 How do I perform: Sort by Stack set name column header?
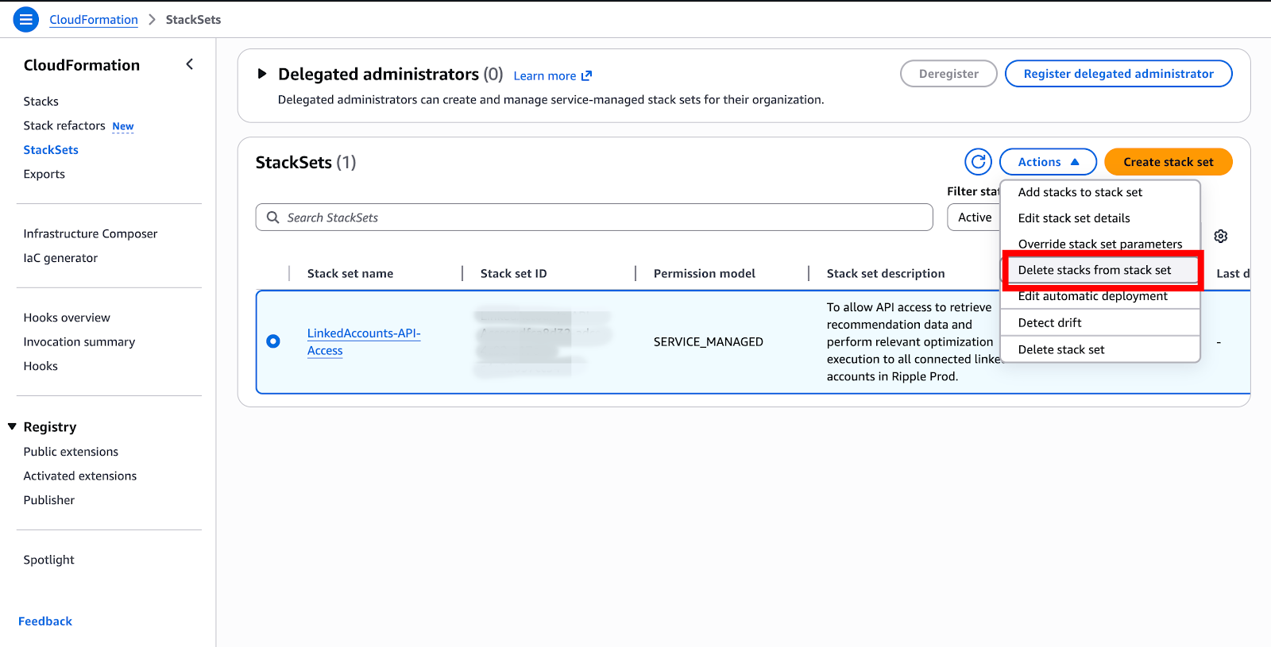pos(350,274)
